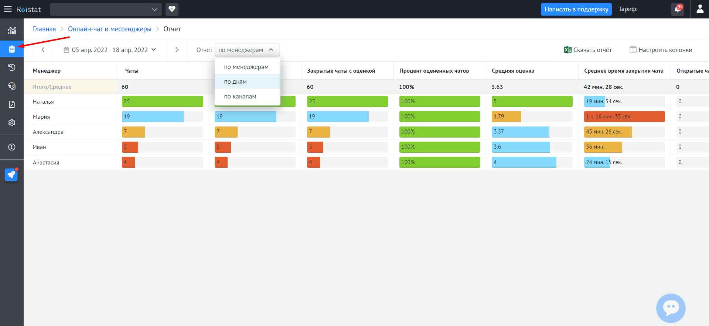Click Мария's red close-time bar
The height and width of the screenshot is (326, 709).
[x=624, y=117]
